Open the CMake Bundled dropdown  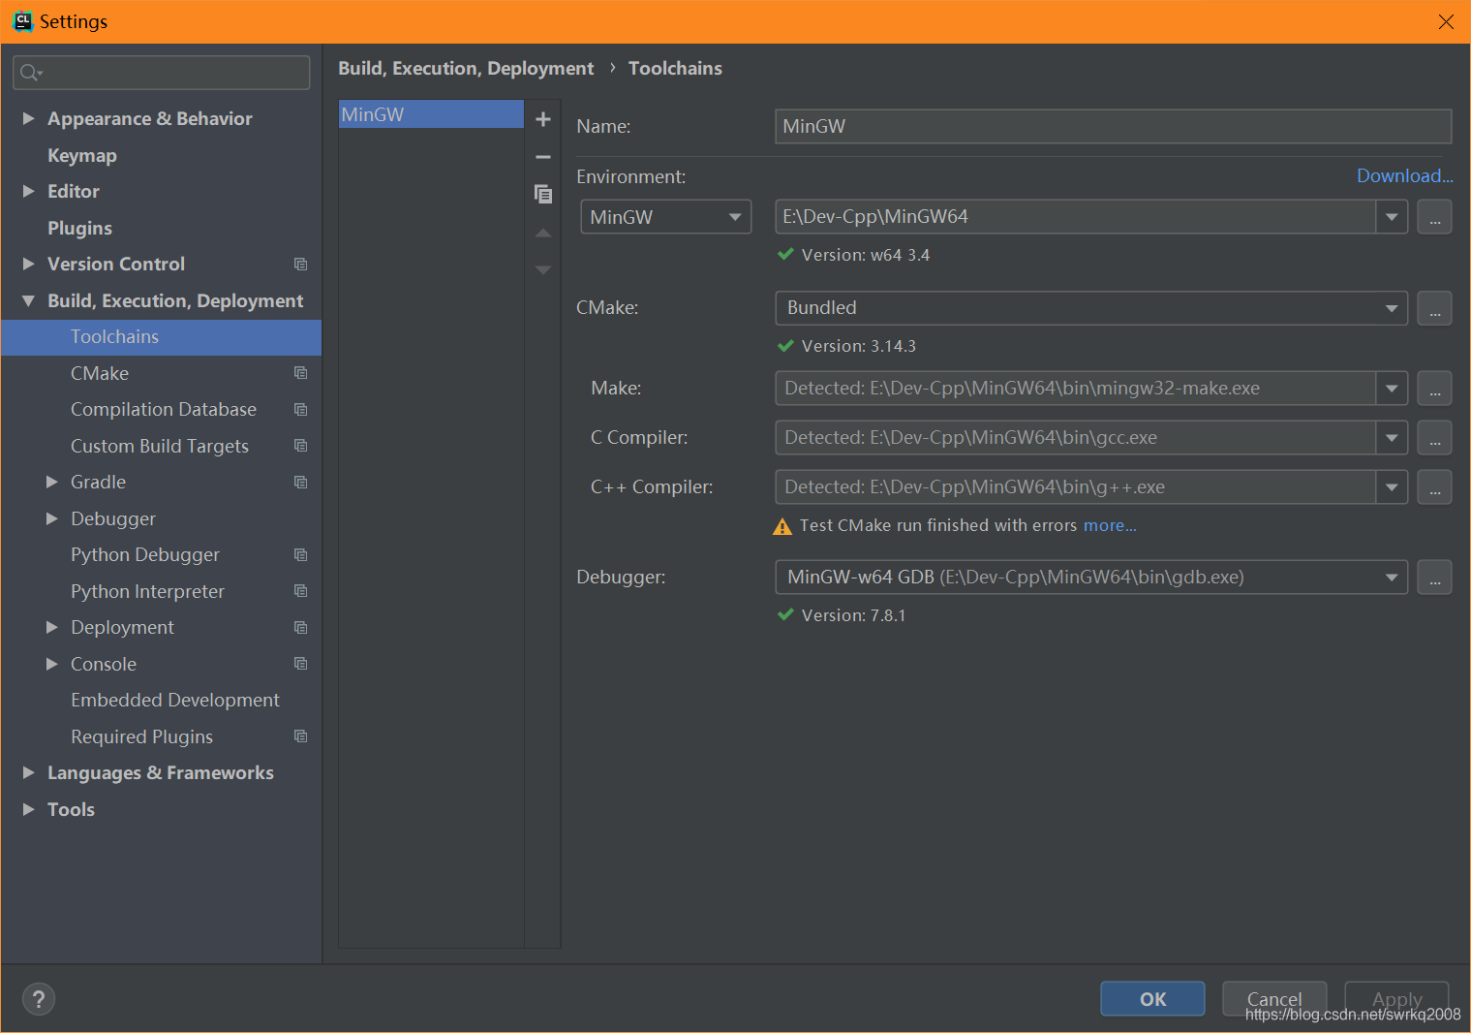coord(1091,308)
